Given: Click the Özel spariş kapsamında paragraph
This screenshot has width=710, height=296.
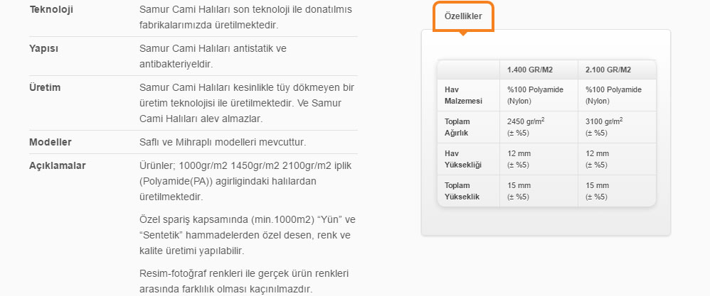Looking at the screenshot, I should coord(248,235).
